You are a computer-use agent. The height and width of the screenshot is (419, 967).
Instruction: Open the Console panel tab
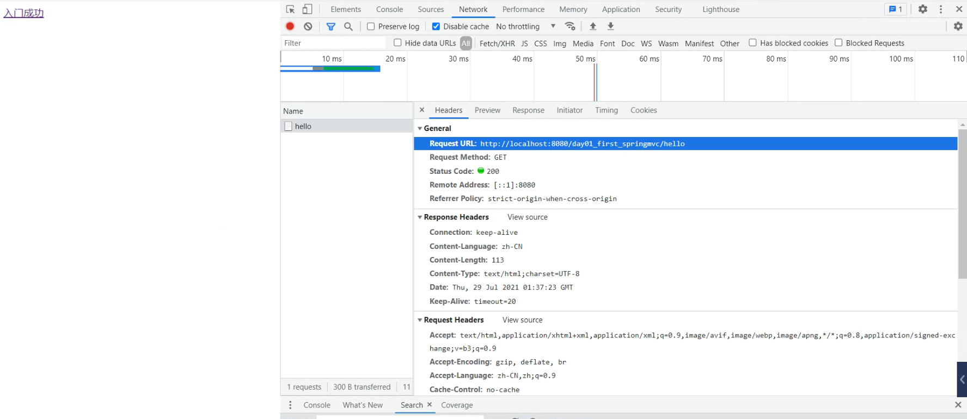tap(390, 9)
